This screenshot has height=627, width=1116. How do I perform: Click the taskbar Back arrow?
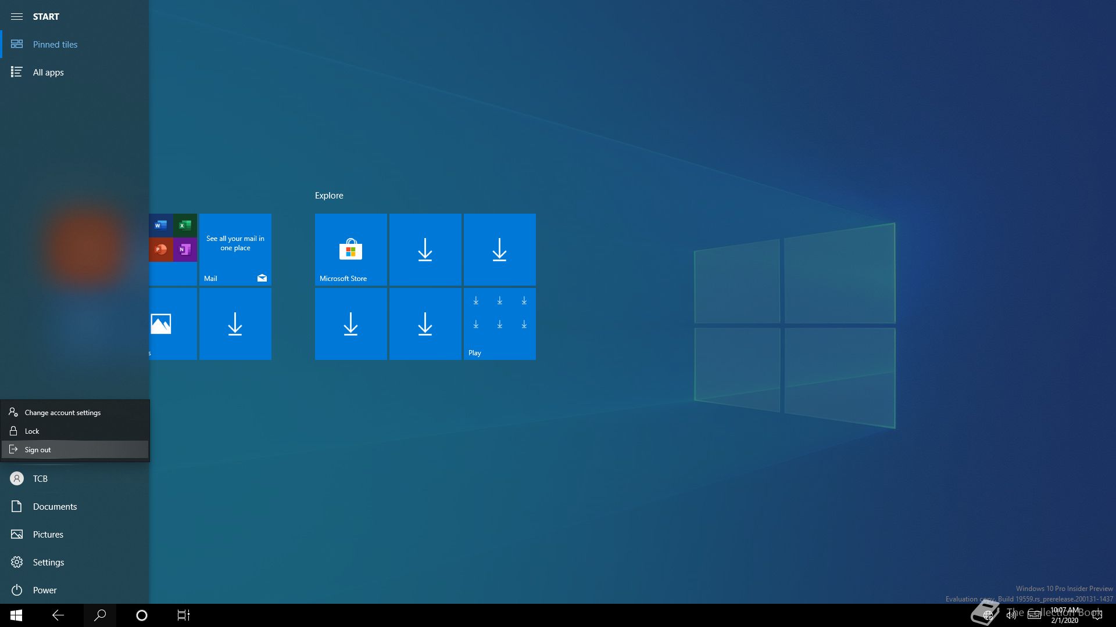click(58, 615)
